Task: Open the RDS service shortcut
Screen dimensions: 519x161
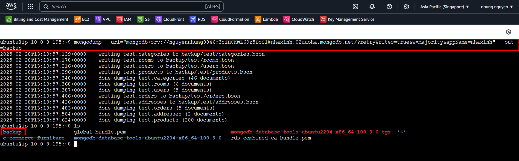Action: 197,19
